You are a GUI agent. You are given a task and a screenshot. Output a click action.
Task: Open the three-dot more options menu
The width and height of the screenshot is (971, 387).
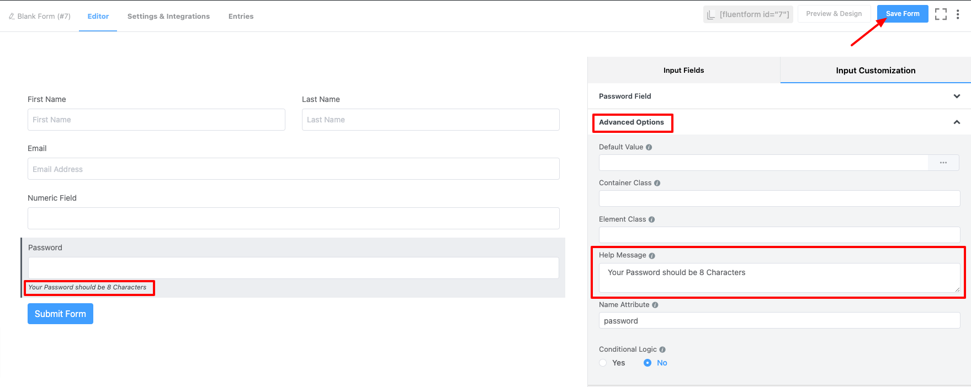[x=958, y=14]
